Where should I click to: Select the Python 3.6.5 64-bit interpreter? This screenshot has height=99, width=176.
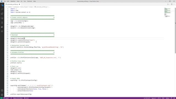click(x=18, y=98)
